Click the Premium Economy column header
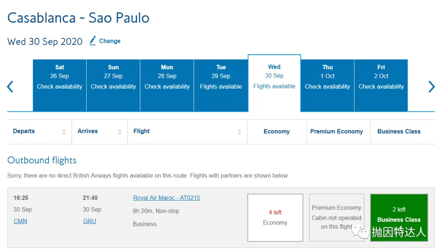 tap(336, 131)
